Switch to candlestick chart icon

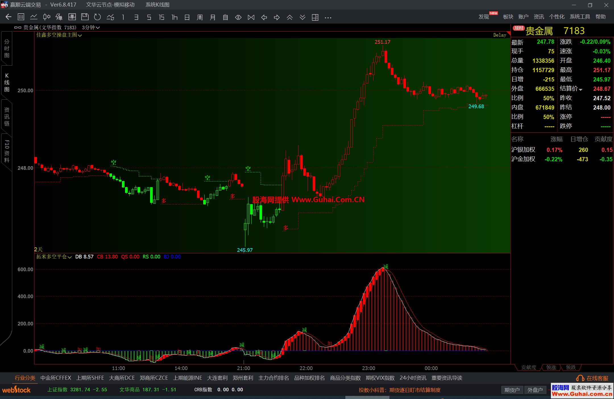pyautogui.click(x=47, y=17)
